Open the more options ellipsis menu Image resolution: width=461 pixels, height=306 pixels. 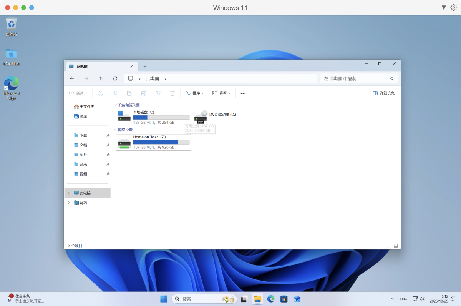(x=243, y=93)
